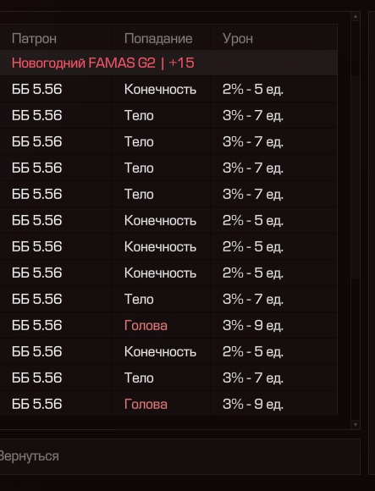
Task: Click the scrollbar down arrow
Action: 356,425
